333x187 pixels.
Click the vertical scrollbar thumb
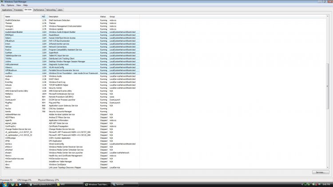[327, 86]
